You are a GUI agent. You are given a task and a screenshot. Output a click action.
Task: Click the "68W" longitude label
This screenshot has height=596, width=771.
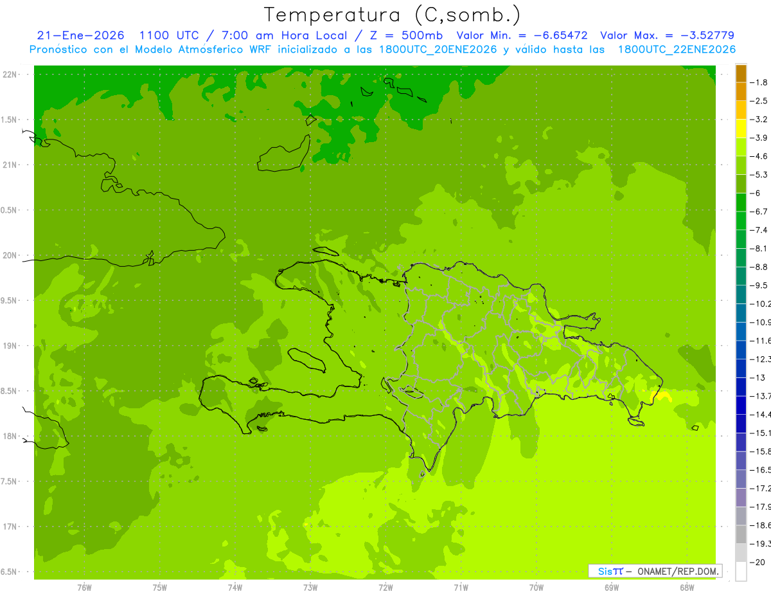(x=687, y=587)
